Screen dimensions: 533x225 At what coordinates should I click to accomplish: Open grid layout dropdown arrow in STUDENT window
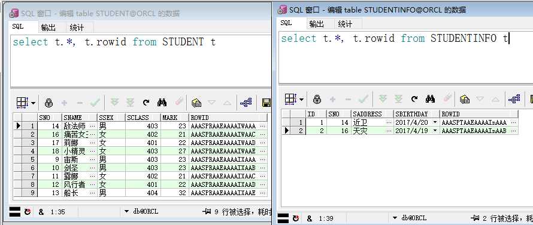coord(34,103)
